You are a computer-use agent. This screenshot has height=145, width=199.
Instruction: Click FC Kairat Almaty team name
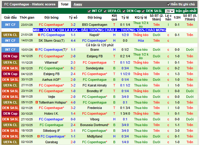(x=94, y=85)
